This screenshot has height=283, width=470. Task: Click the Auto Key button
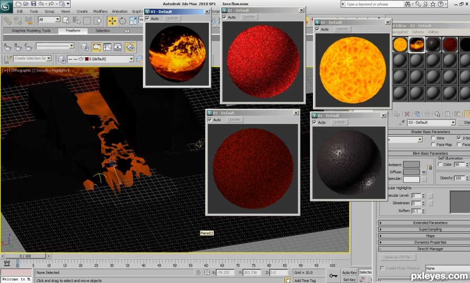click(349, 272)
